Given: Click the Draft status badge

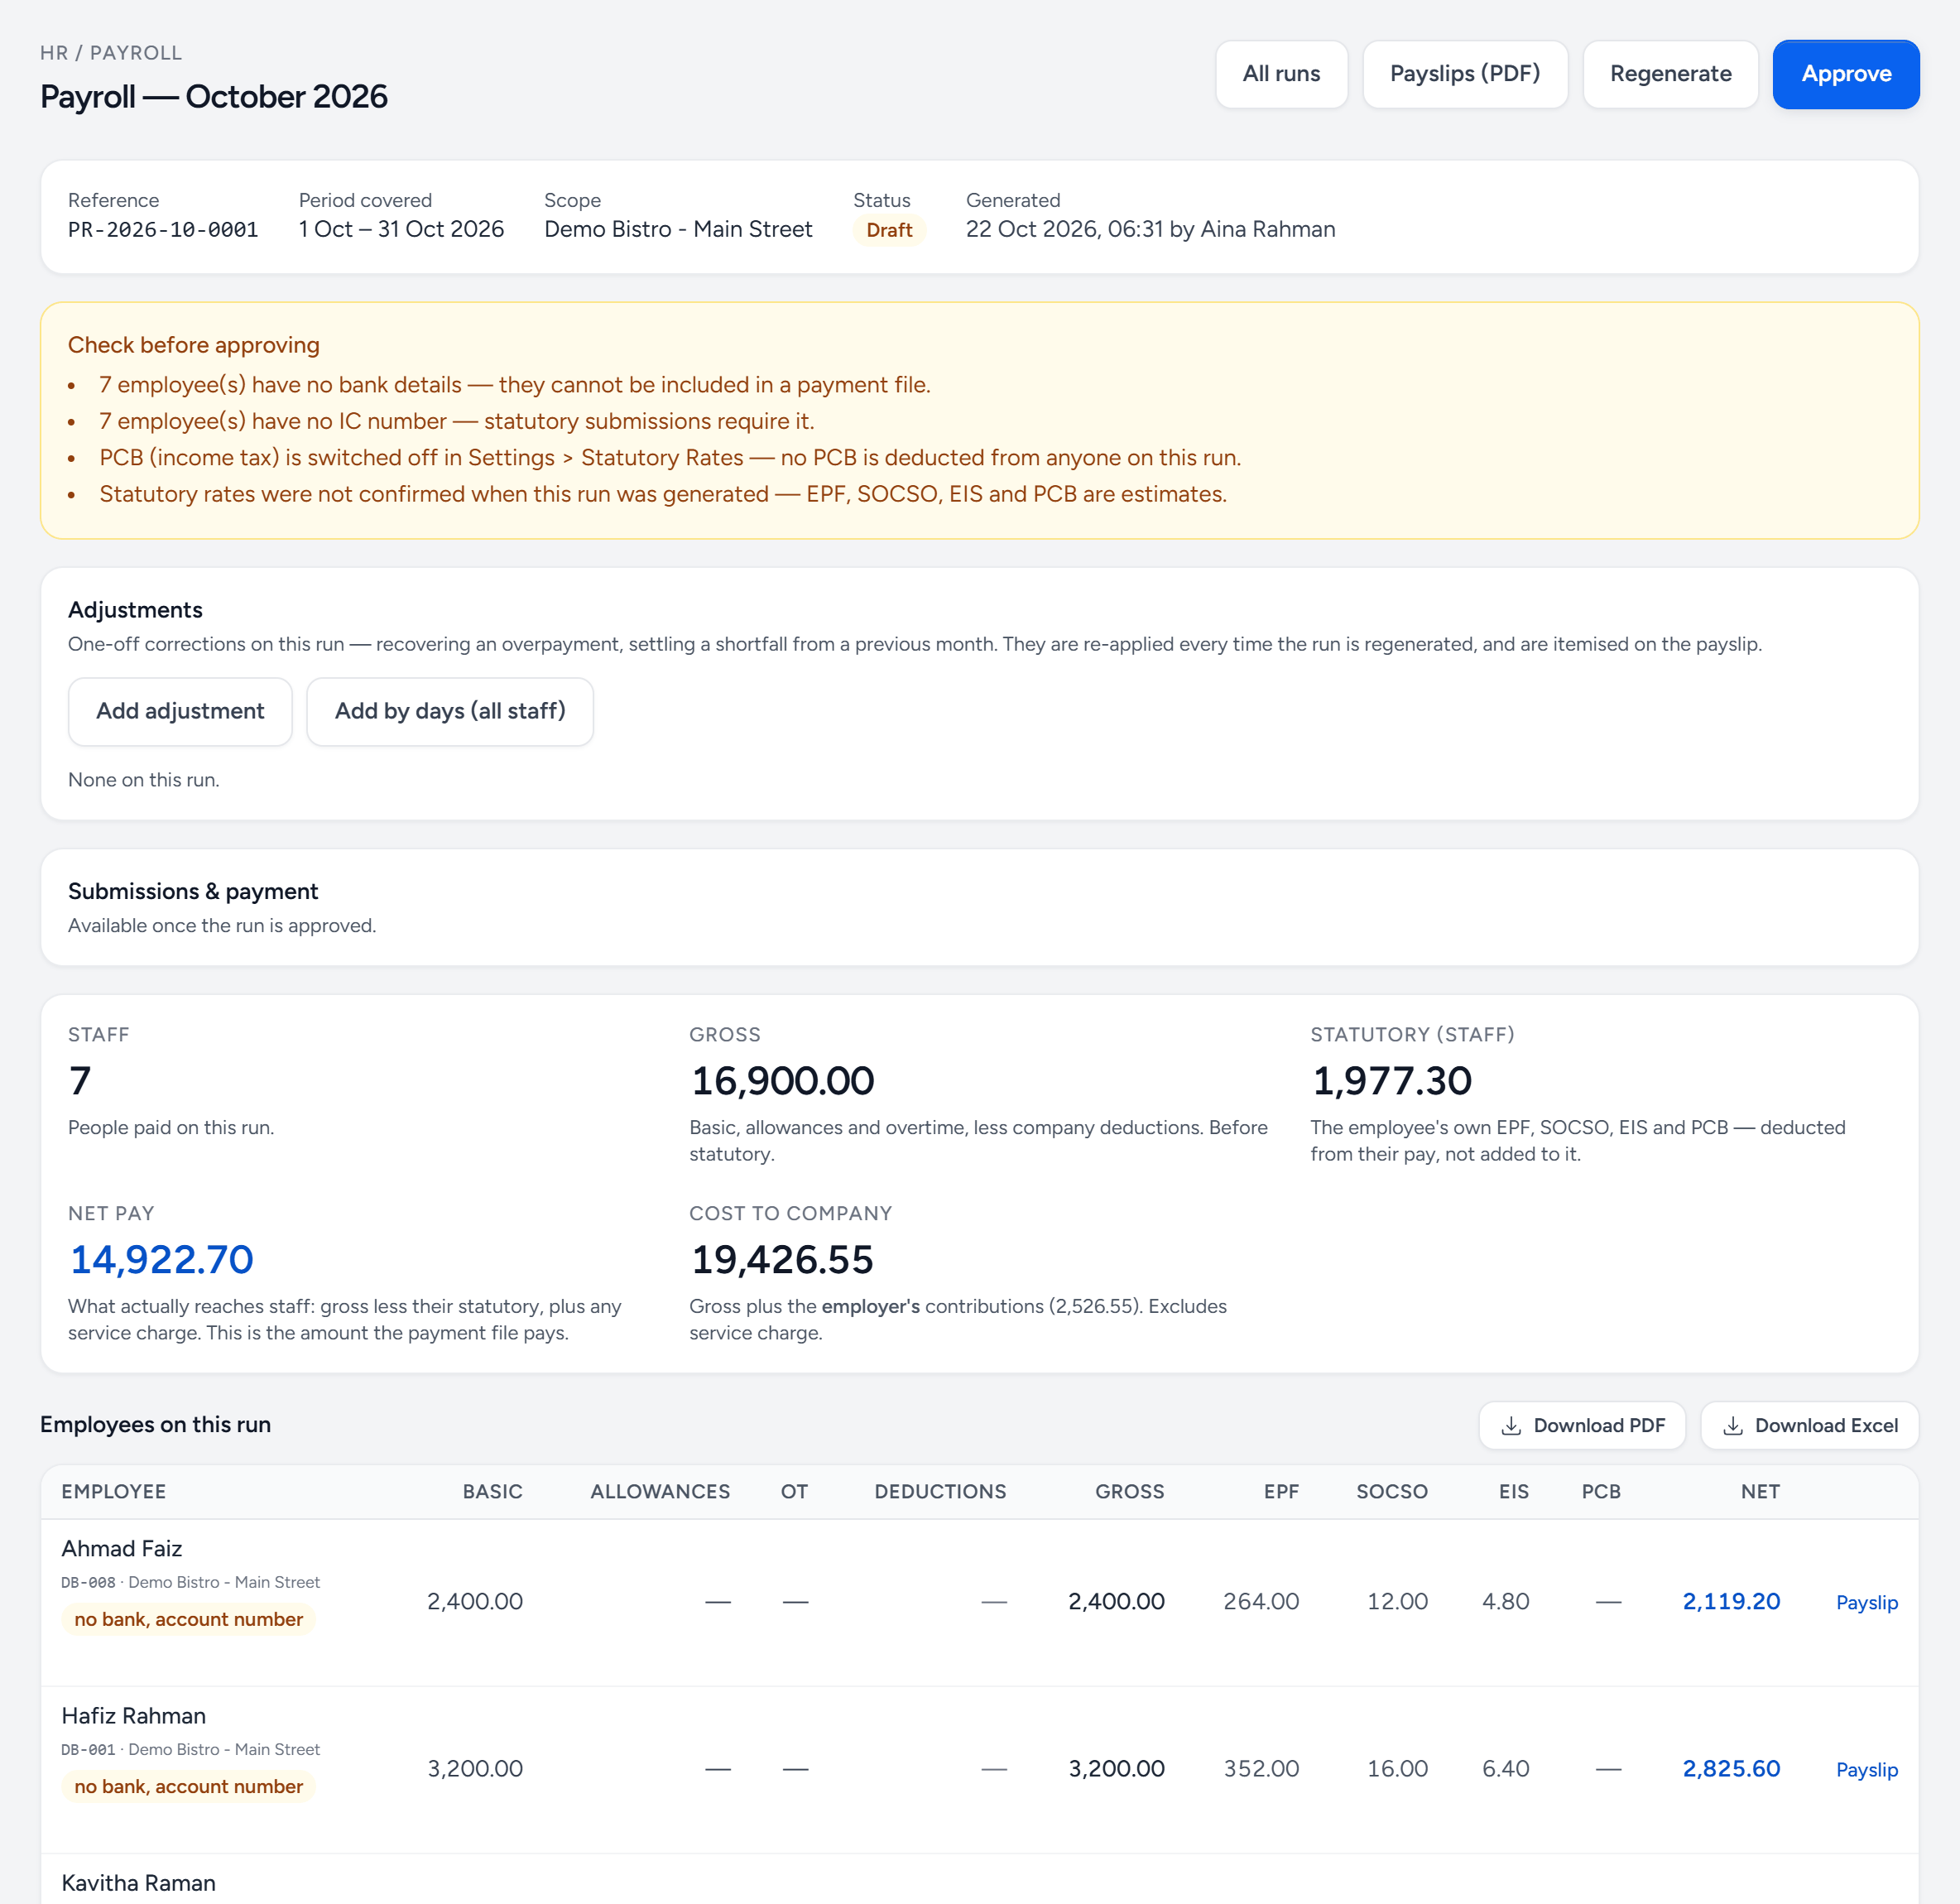Looking at the screenshot, I should pos(889,230).
